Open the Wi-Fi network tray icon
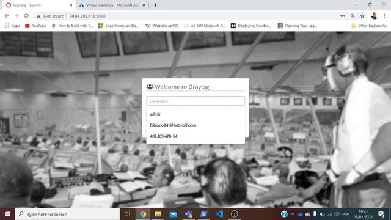391x220 pixels. click(x=330, y=215)
